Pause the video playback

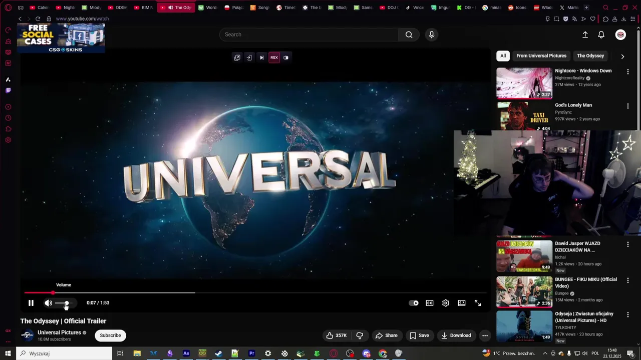click(x=31, y=303)
